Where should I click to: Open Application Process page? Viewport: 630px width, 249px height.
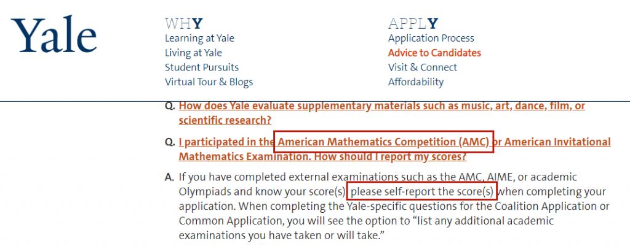(431, 39)
